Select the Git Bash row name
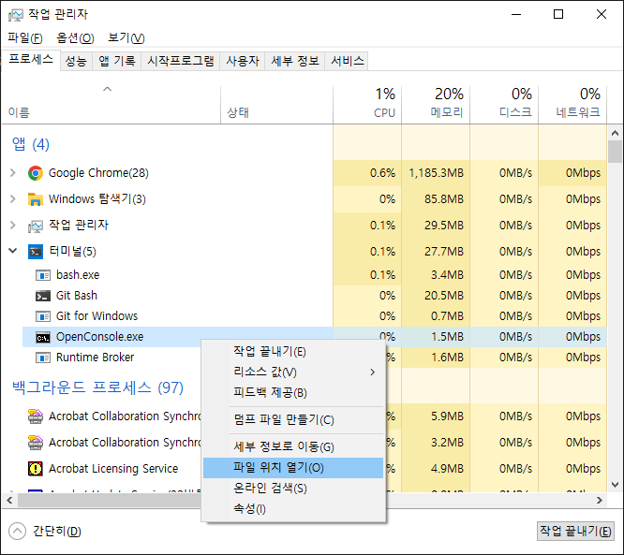624x555 pixels. point(77,296)
